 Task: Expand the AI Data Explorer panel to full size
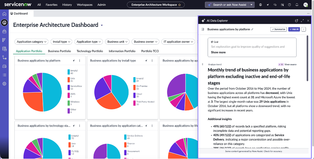pos(302,20)
